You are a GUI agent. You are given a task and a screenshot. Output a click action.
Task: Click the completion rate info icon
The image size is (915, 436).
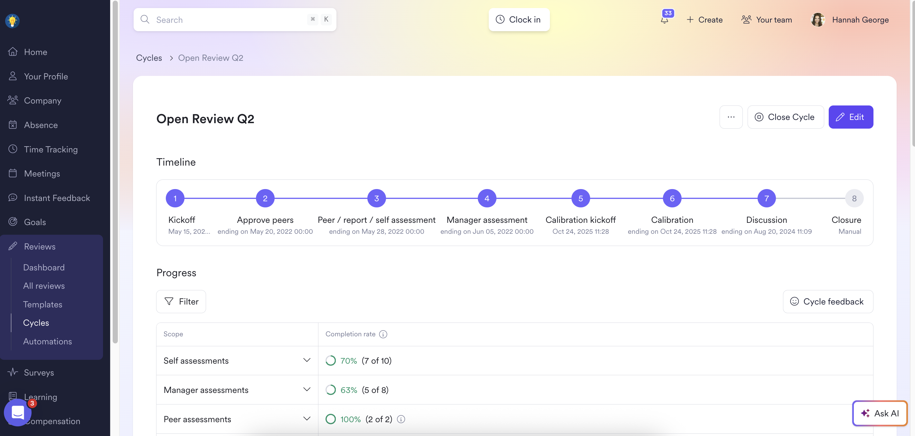point(383,334)
